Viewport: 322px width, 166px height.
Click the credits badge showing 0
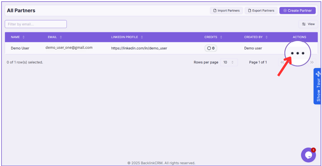211,48
